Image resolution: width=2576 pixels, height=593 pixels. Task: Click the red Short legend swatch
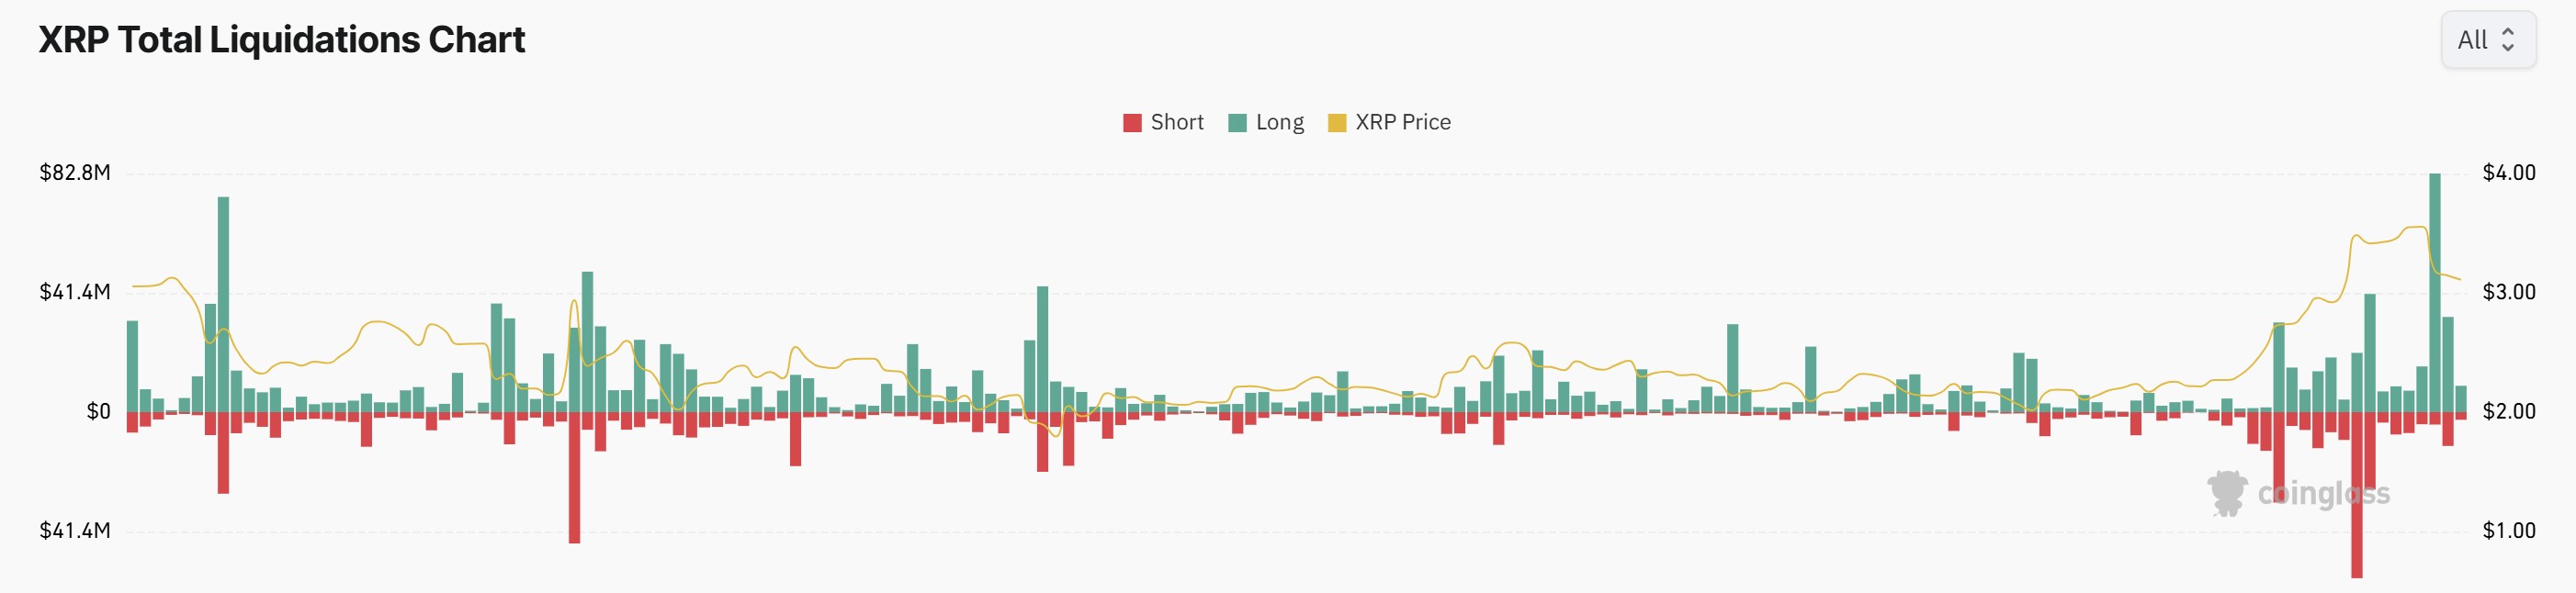click(x=1132, y=123)
